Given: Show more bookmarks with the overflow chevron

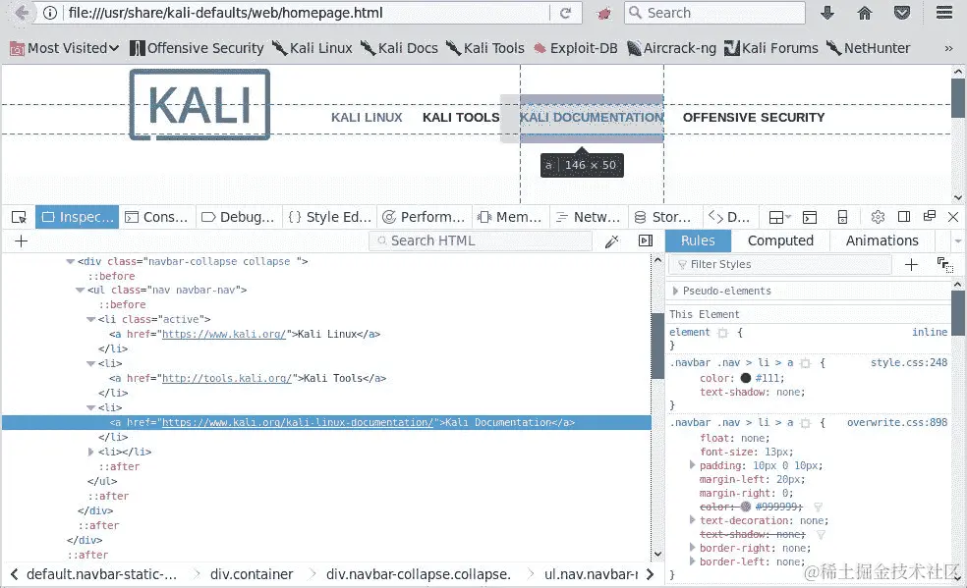Looking at the screenshot, I should pos(948,48).
